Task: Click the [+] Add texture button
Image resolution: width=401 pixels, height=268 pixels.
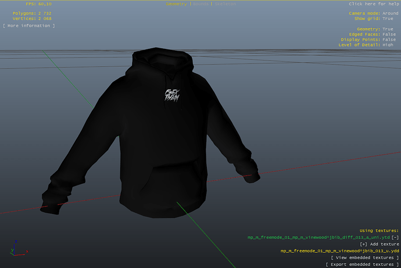Action: pos(379,244)
